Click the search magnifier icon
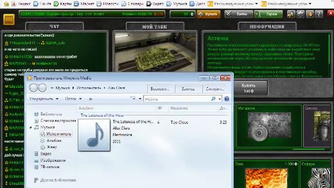Screen dimensions: 334x188 [x=213, y=99]
